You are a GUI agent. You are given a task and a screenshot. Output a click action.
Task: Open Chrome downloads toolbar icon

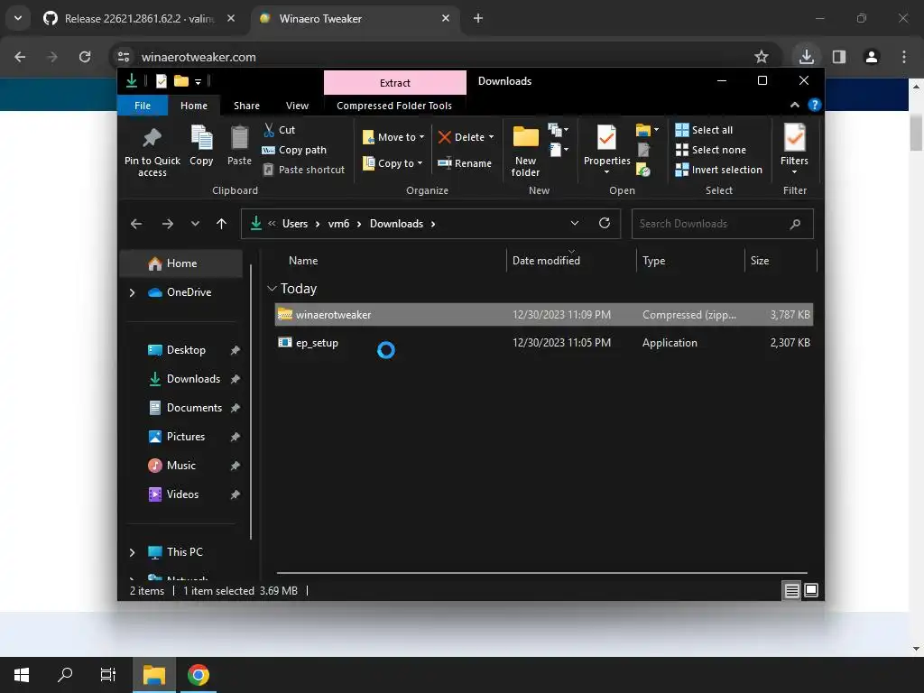coord(806,57)
